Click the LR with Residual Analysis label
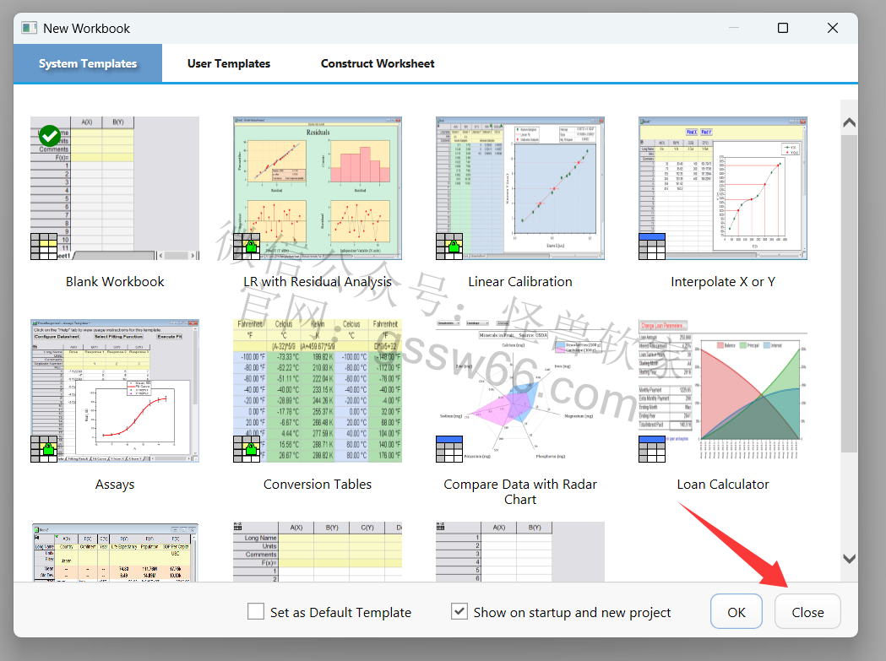Image resolution: width=886 pixels, height=661 pixels. [318, 281]
